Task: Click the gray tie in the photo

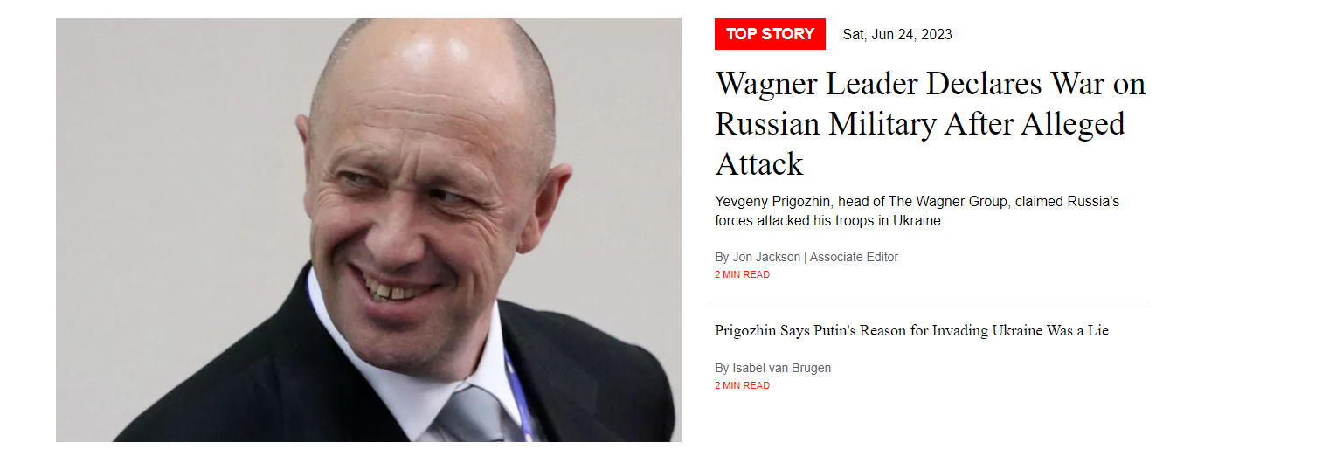Action: 472,414
